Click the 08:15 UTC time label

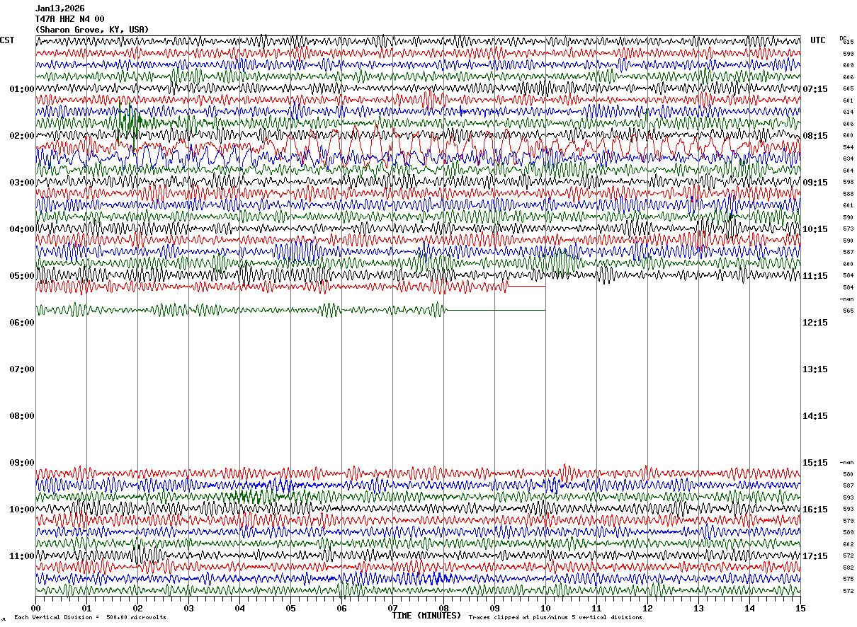pos(815,136)
